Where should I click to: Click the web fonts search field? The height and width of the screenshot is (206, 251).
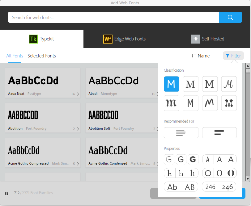click(x=113, y=17)
